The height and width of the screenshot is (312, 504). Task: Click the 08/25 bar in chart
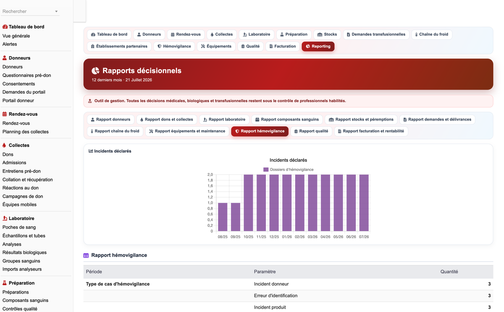tap(223, 217)
